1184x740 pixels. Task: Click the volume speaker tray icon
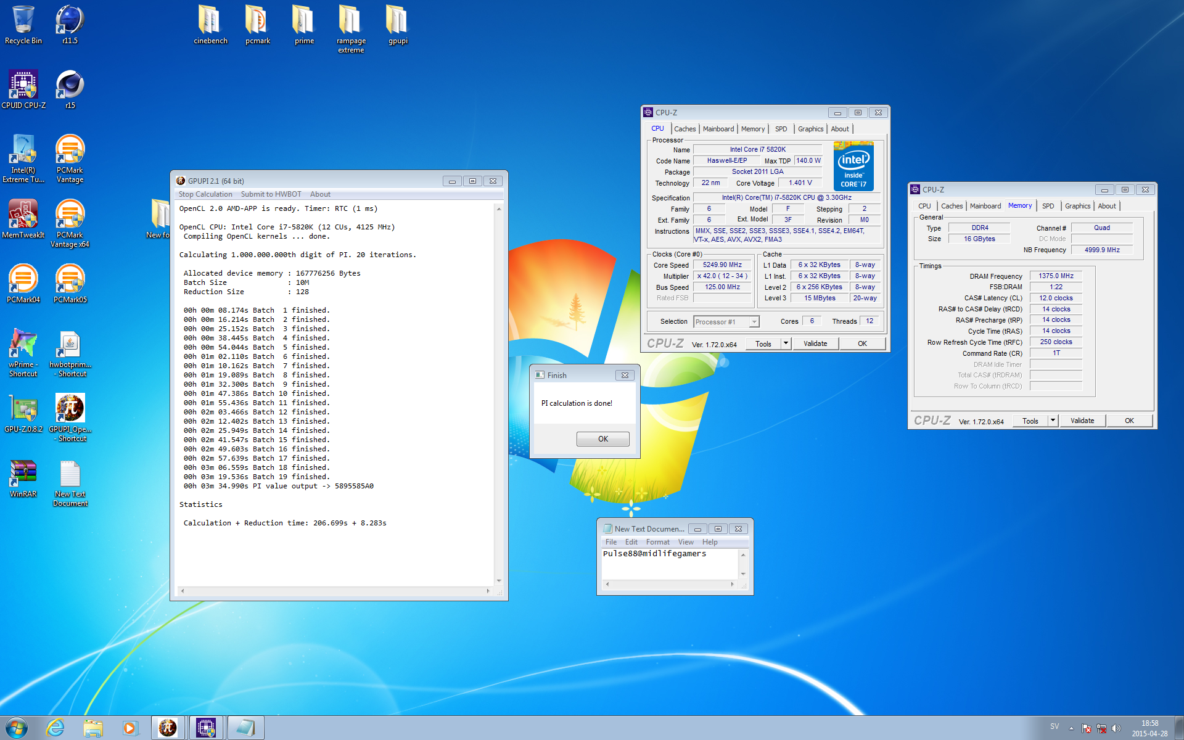1116,728
